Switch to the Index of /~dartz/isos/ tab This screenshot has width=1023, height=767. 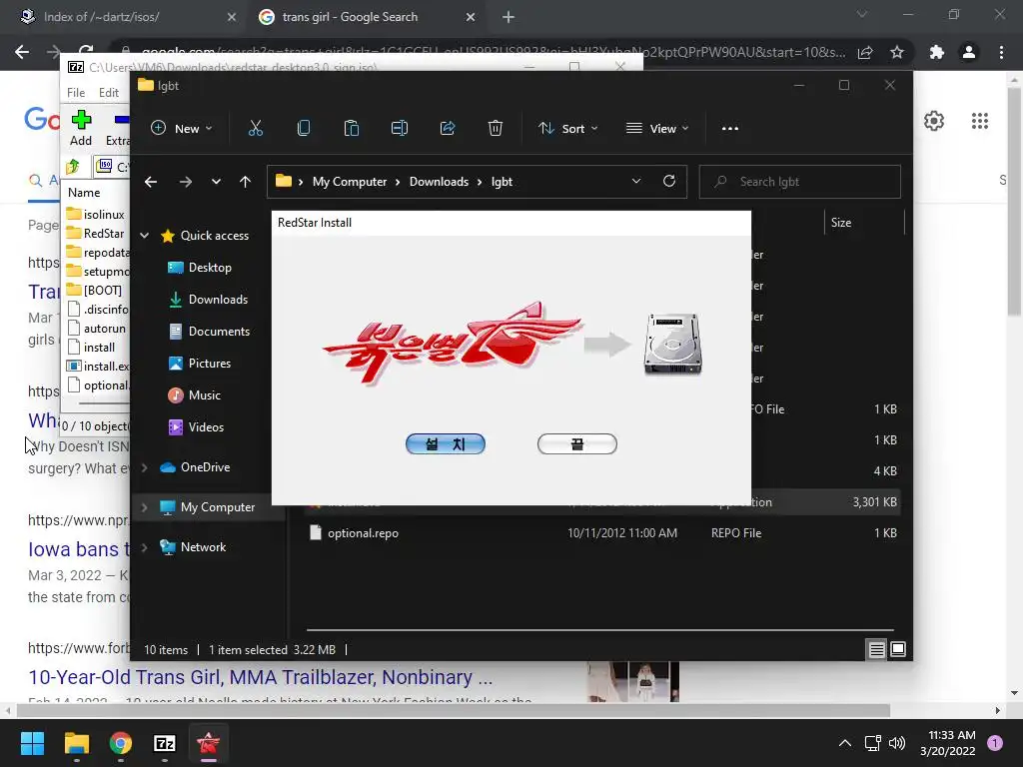point(125,17)
